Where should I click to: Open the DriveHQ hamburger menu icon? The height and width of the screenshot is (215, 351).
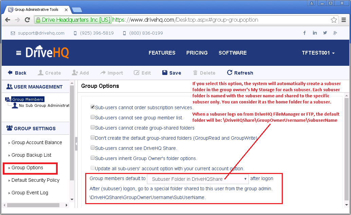tap(19, 53)
